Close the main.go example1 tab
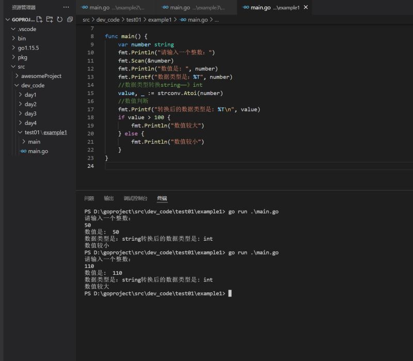 (x=306, y=7)
